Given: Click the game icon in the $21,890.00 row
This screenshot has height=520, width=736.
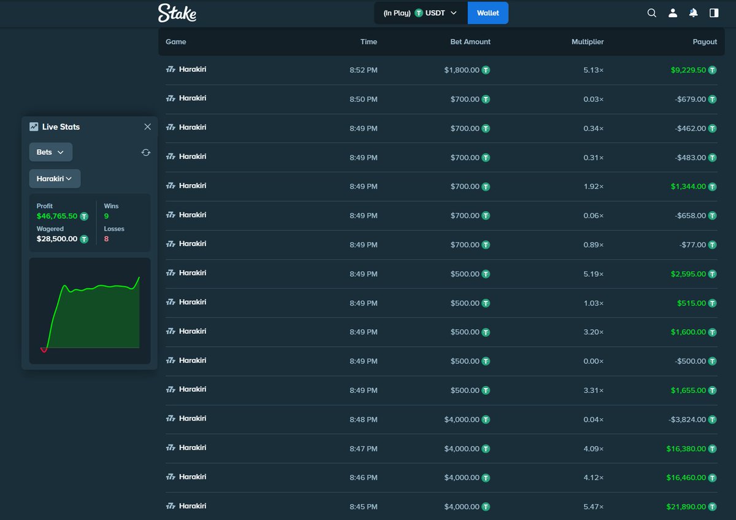Looking at the screenshot, I should pos(171,506).
